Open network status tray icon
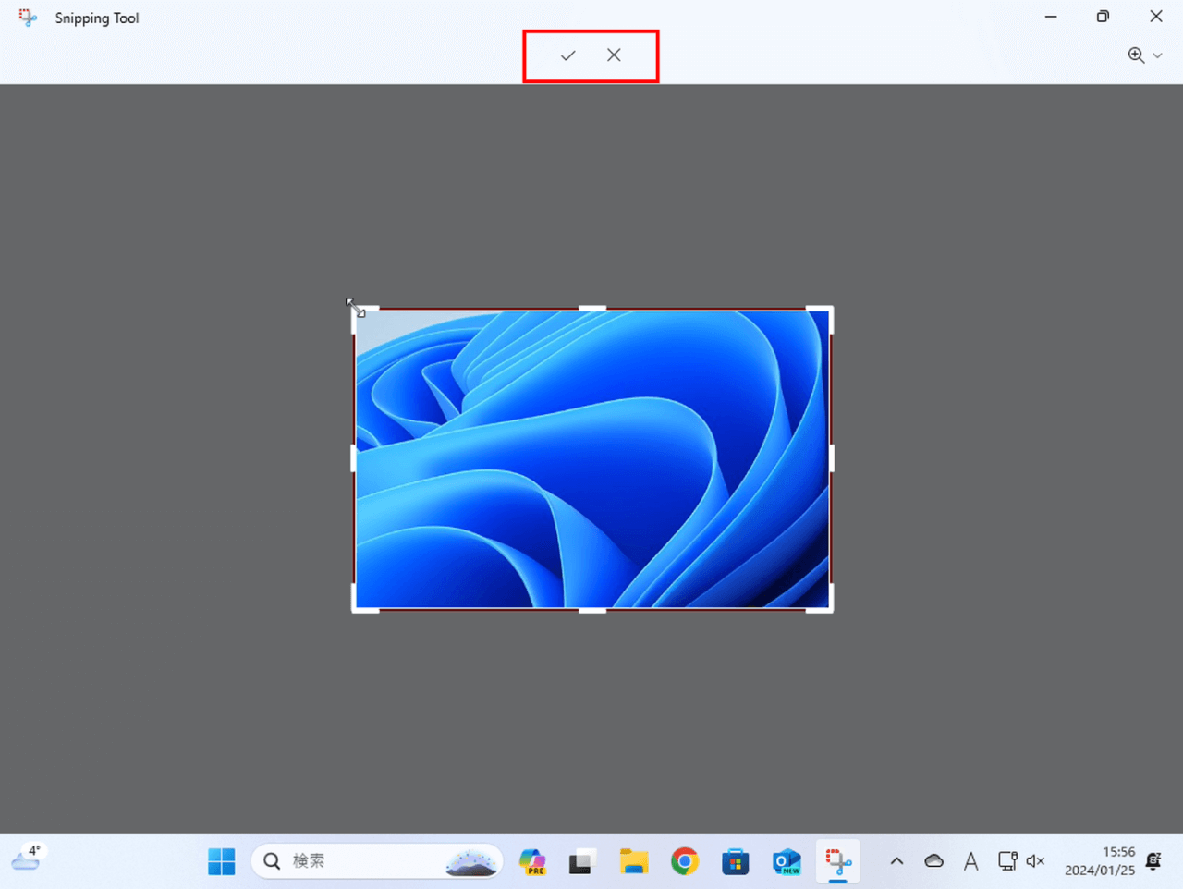The image size is (1183, 889). [1007, 861]
